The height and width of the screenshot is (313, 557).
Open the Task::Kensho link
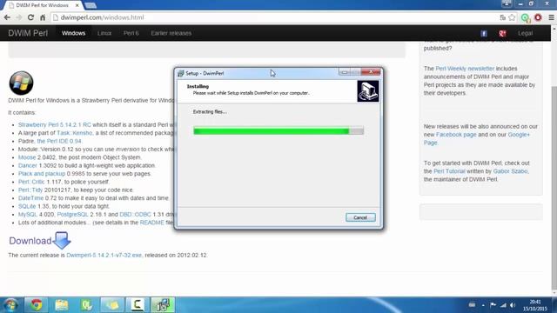click(74, 133)
